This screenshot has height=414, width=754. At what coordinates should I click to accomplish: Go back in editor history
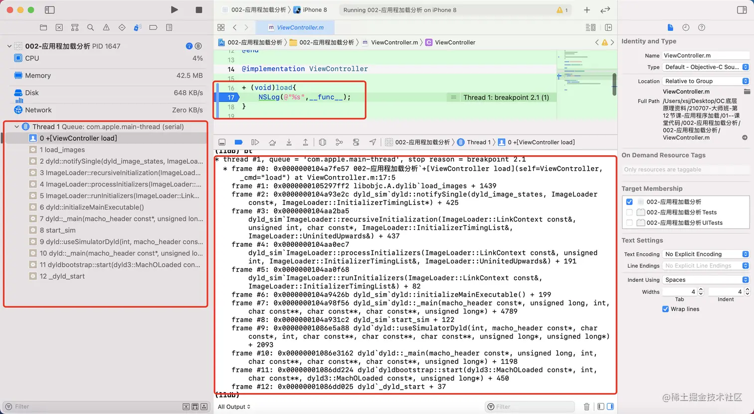coord(235,28)
